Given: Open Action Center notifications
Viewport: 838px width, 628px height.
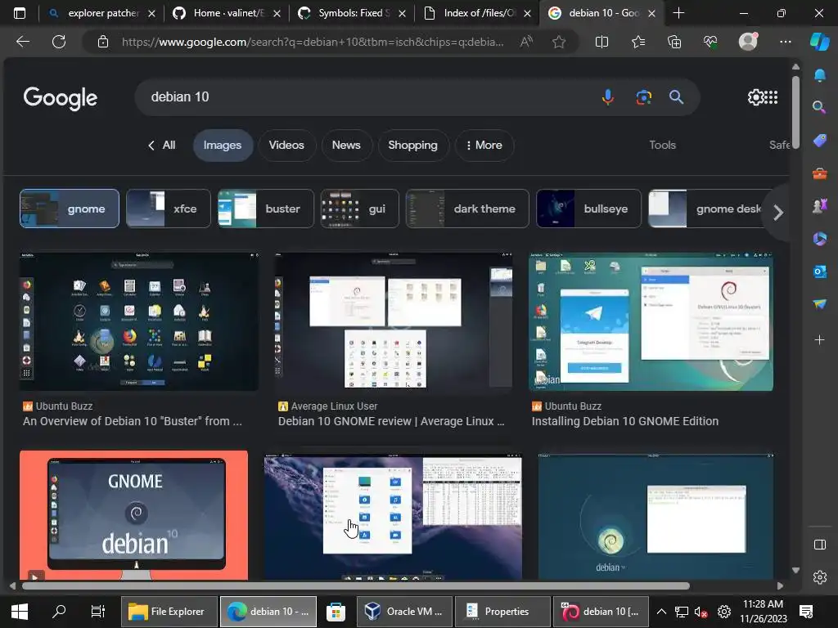Looking at the screenshot, I should coord(806,612).
